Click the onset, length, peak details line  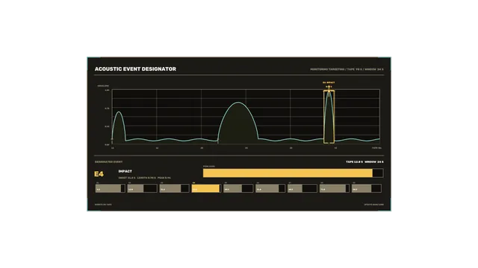tap(144, 178)
